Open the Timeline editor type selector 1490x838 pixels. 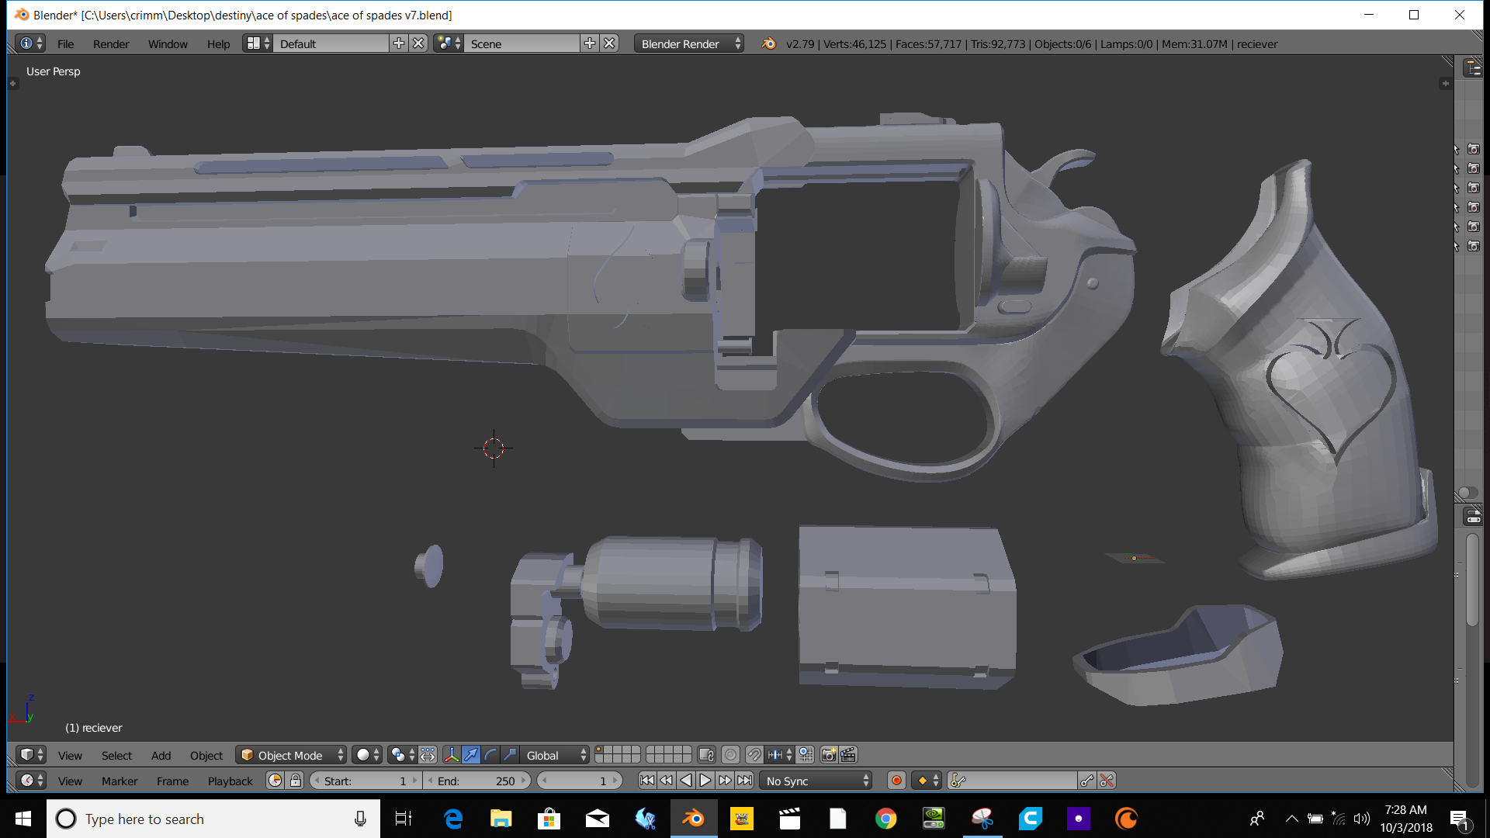(32, 781)
